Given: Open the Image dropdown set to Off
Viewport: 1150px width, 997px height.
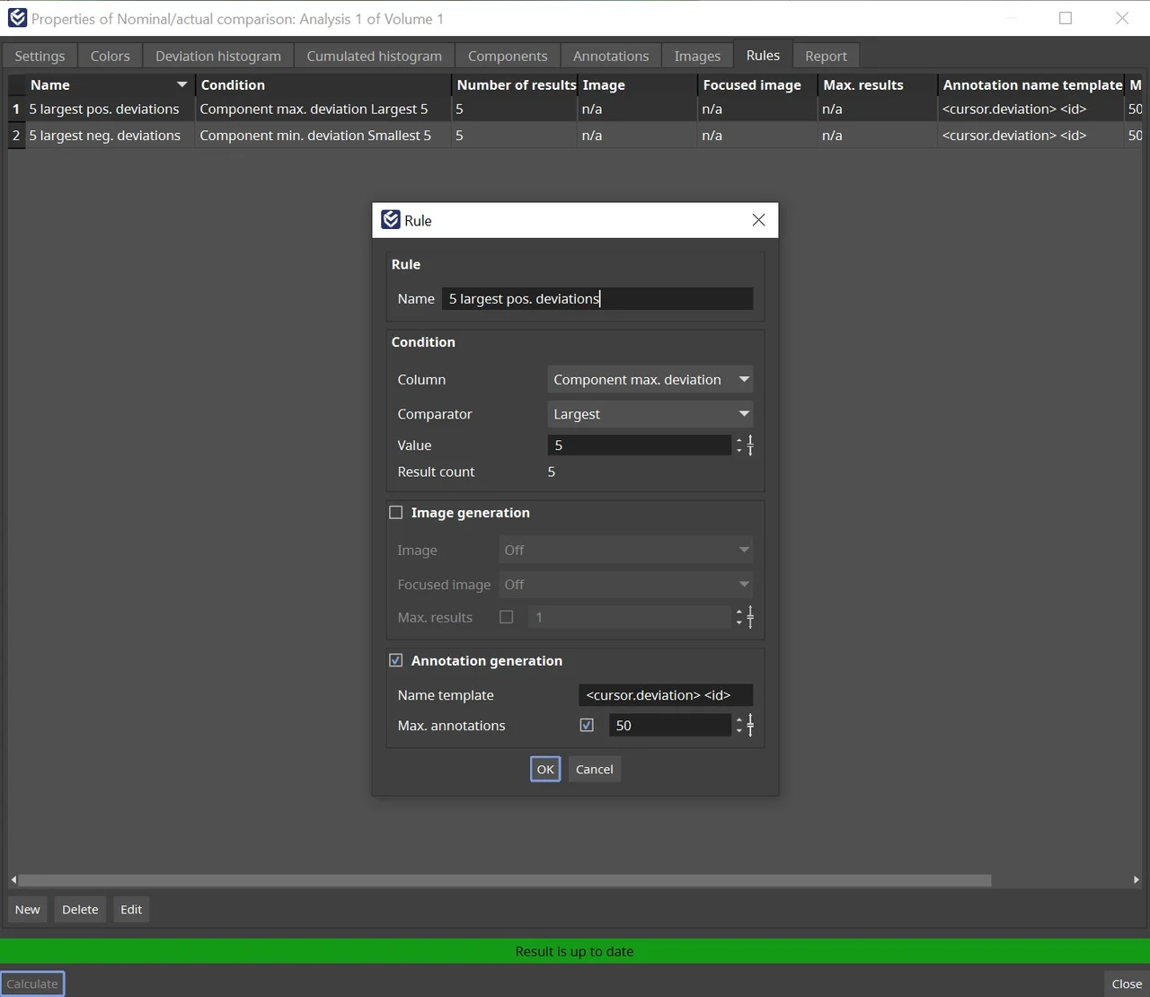Looking at the screenshot, I should [x=625, y=550].
